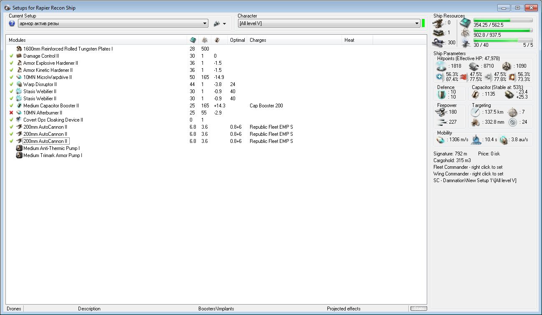
Task: Click the volley icon showing 227
Action: coord(441,122)
